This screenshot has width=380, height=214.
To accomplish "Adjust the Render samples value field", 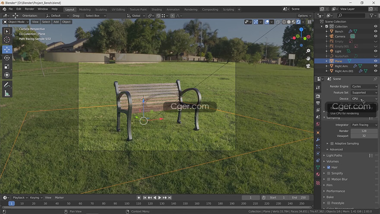I will tap(364, 131).
